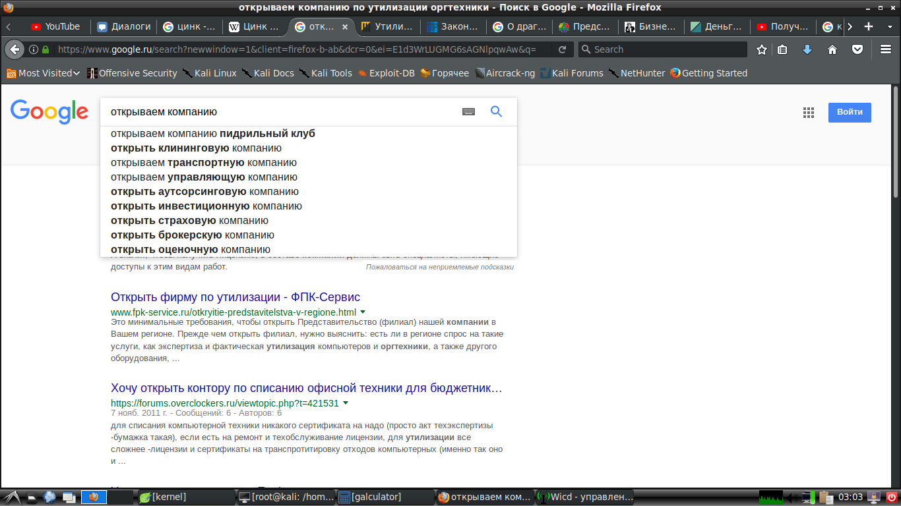Click the Google logo
The width and height of the screenshot is (901, 506).
coord(49,112)
